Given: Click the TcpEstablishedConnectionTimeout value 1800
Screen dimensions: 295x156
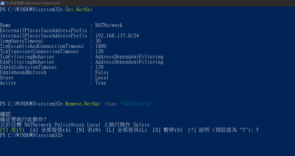Looking at the screenshot, I should click(101, 46).
